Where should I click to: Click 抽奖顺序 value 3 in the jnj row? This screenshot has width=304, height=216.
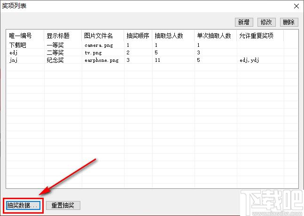128,60
